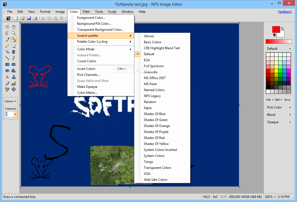Choose Foreground Color... from Color menu
Viewport: 297px width, 202px height.
pos(101,18)
